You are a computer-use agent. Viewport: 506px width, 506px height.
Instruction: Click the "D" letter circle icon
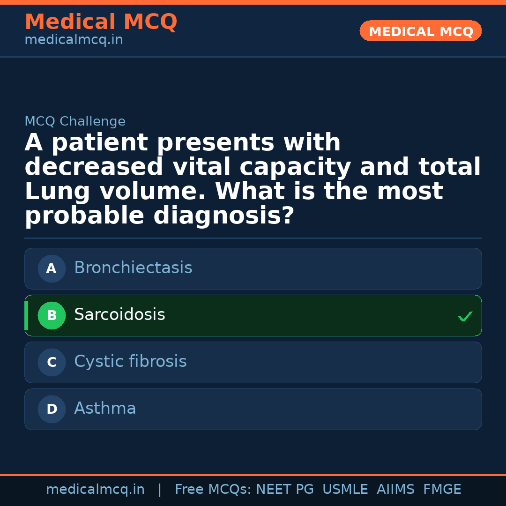[x=52, y=409]
